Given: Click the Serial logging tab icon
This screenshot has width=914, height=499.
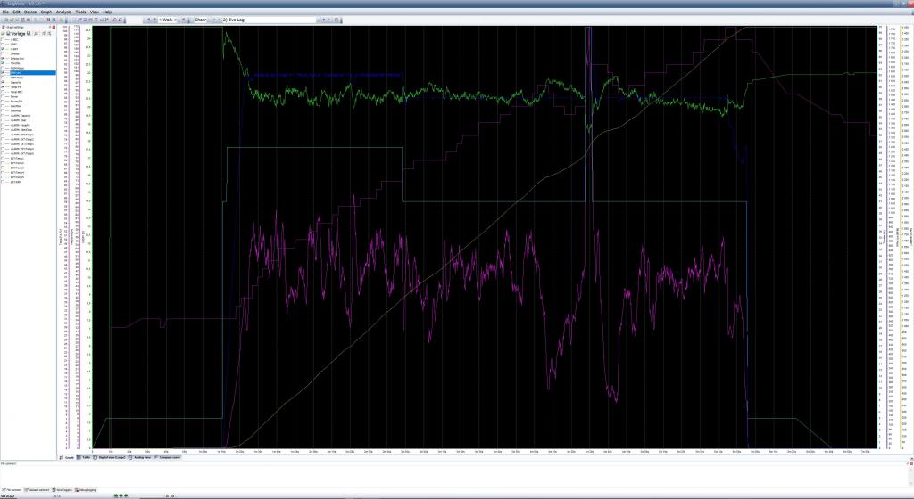Looking at the screenshot, I should coord(55,489).
